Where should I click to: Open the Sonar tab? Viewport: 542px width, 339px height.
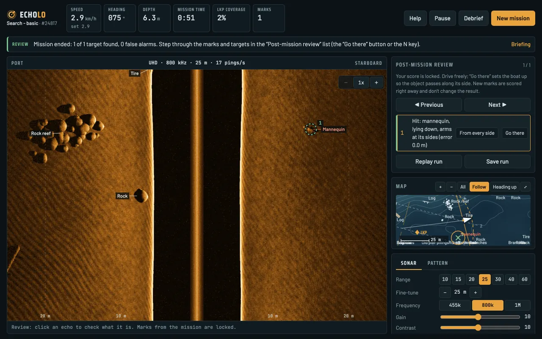409,263
